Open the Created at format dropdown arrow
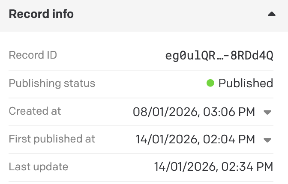Viewport: 288px width, 184px height. point(267,113)
